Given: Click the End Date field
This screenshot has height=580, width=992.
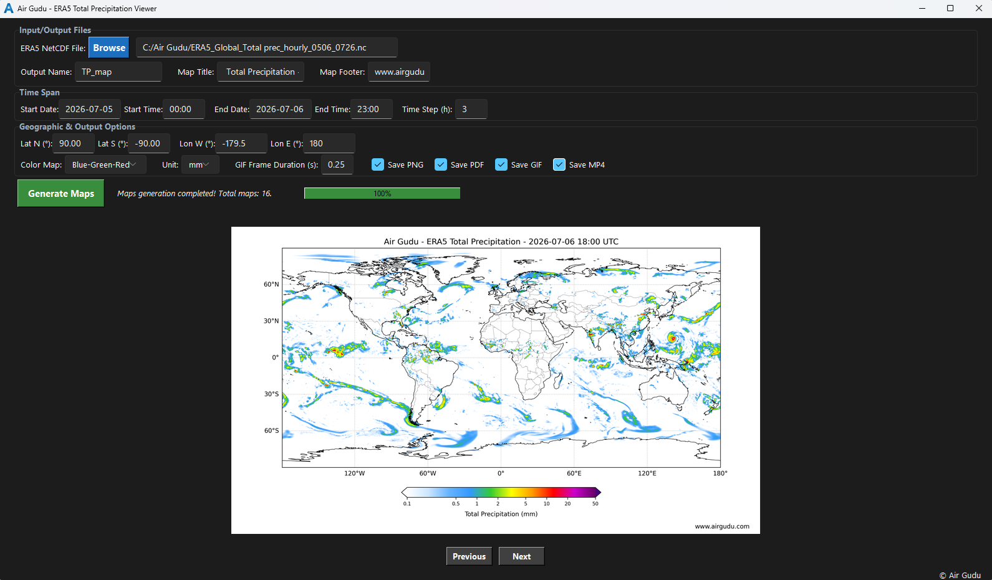Looking at the screenshot, I should click(281, 109).
